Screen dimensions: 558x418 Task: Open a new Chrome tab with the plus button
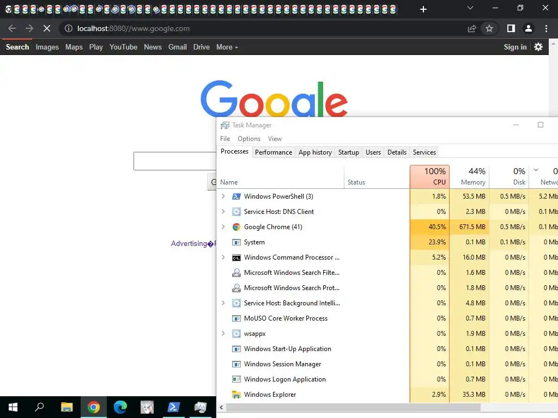pos(423,9)
